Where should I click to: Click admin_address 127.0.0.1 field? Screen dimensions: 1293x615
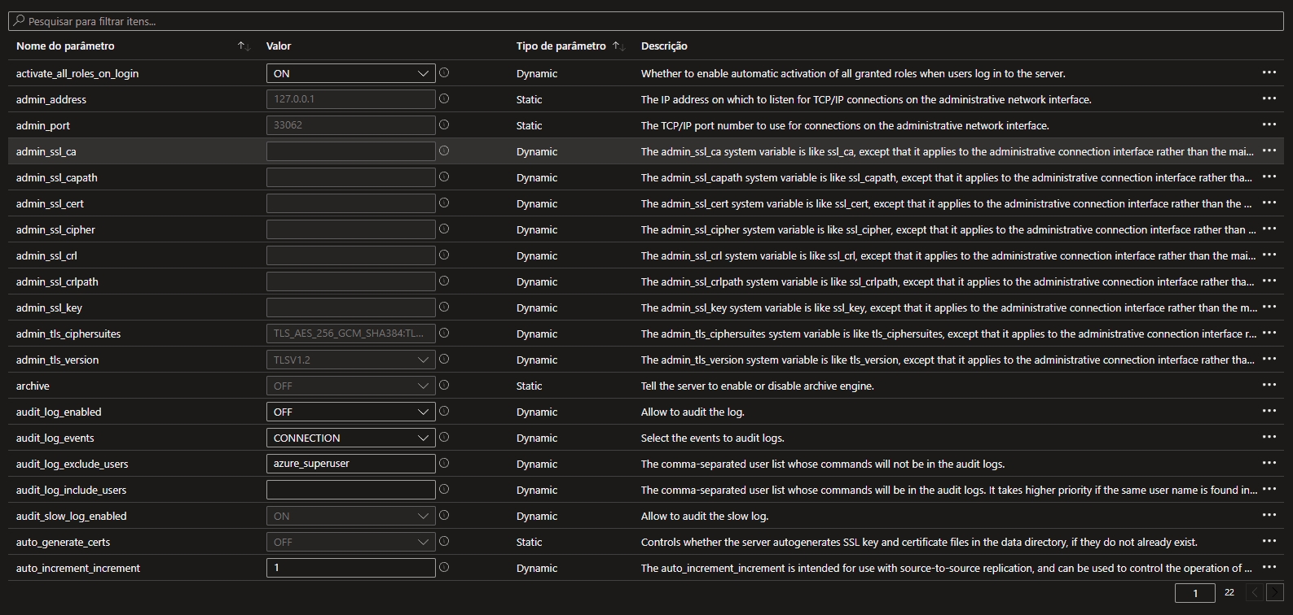350,99
